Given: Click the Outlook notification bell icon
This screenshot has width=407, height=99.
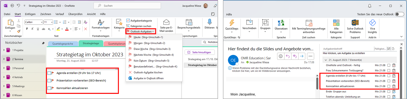Looking at the screenshot, I should coord(370,6).
